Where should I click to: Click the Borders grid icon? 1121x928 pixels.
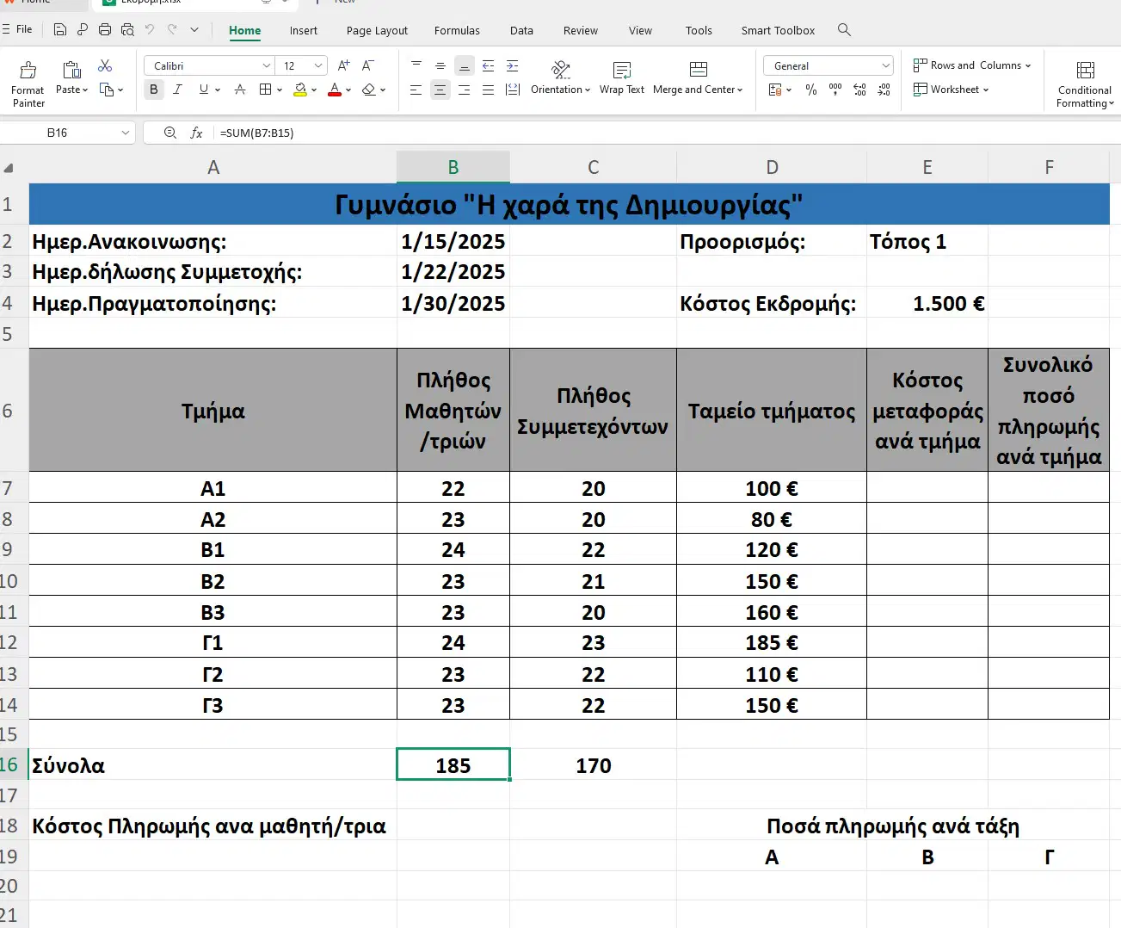pos(265,90)
